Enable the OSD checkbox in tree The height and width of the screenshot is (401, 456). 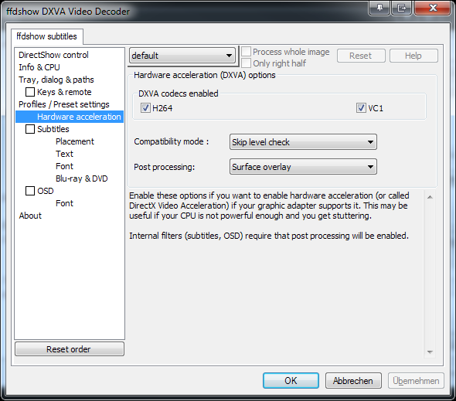(30, 191)
